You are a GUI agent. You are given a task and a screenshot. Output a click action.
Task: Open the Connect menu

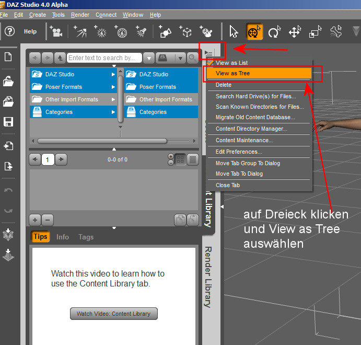106,15
